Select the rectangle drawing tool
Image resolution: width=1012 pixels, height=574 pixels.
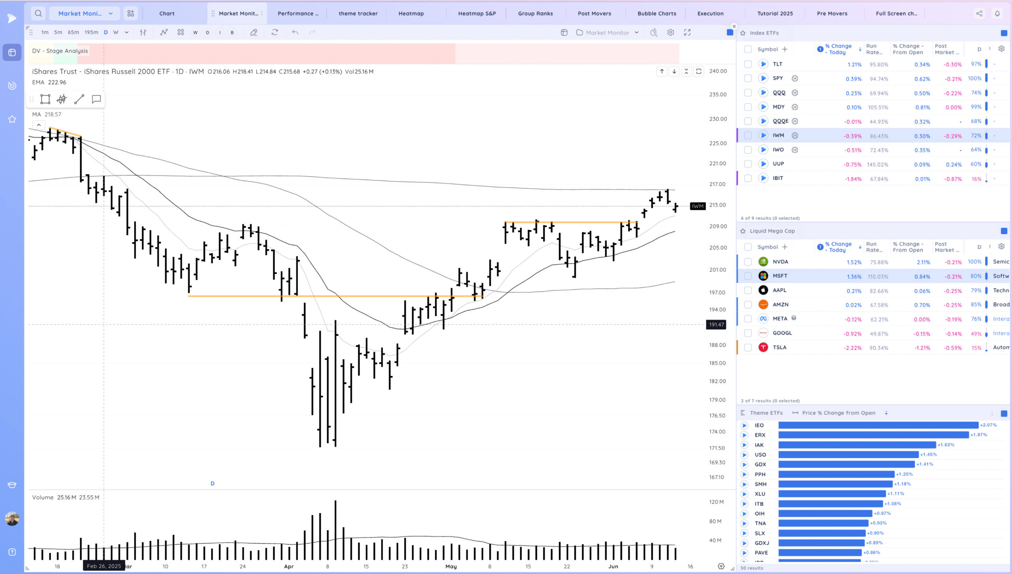coord(45,99)
